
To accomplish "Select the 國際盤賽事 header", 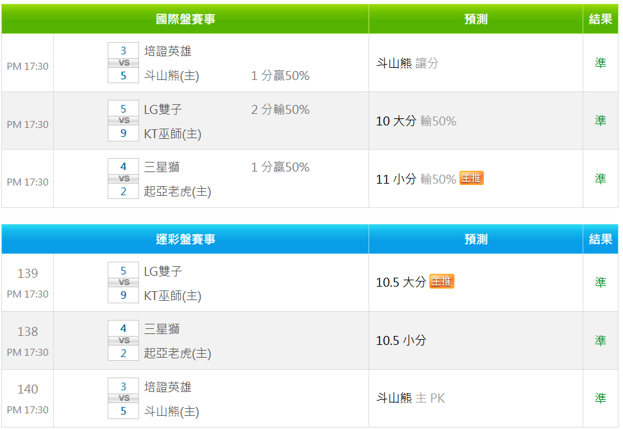I will click(x=185, y=19).
